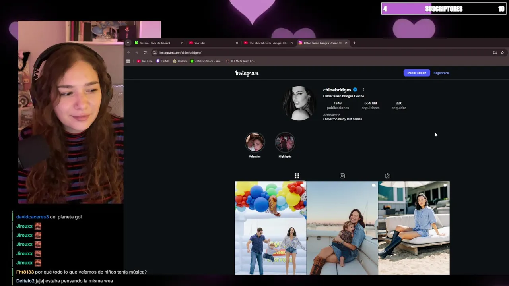Select the posts grid tab

point(297,176)
